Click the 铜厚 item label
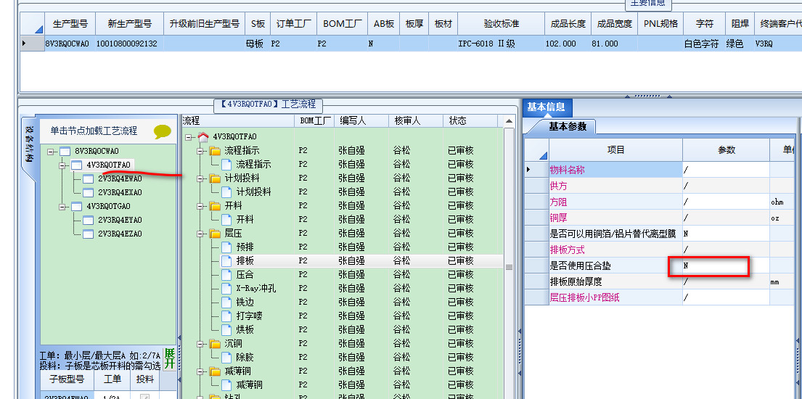The width and height of the screenshot is (802, 399). 558,218
